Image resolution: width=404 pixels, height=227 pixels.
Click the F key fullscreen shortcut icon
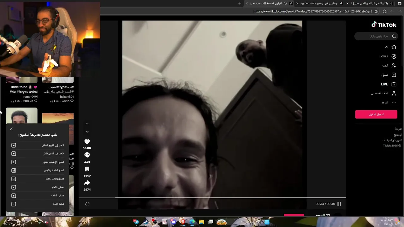(x=14, y=204)
